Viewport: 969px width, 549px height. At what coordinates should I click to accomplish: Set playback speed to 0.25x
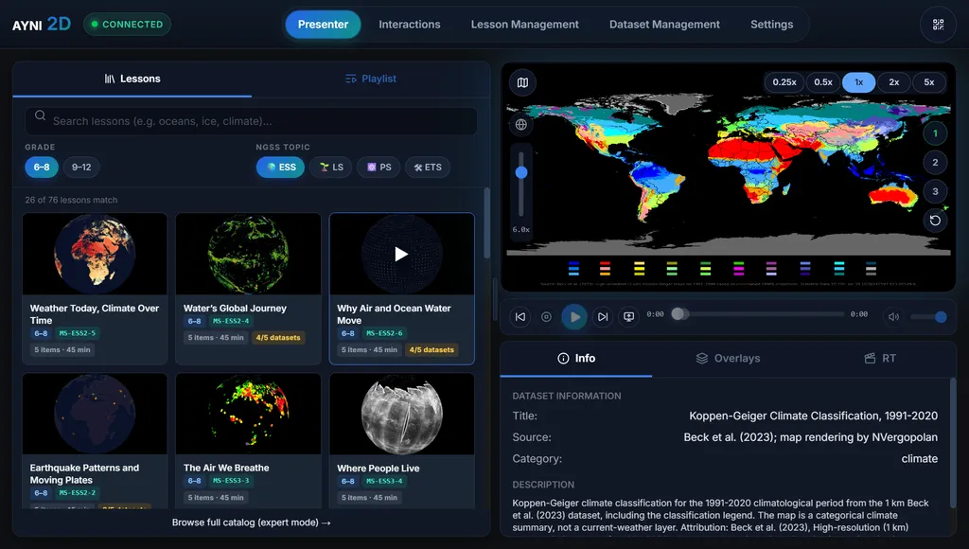click(x=784, y=82)
